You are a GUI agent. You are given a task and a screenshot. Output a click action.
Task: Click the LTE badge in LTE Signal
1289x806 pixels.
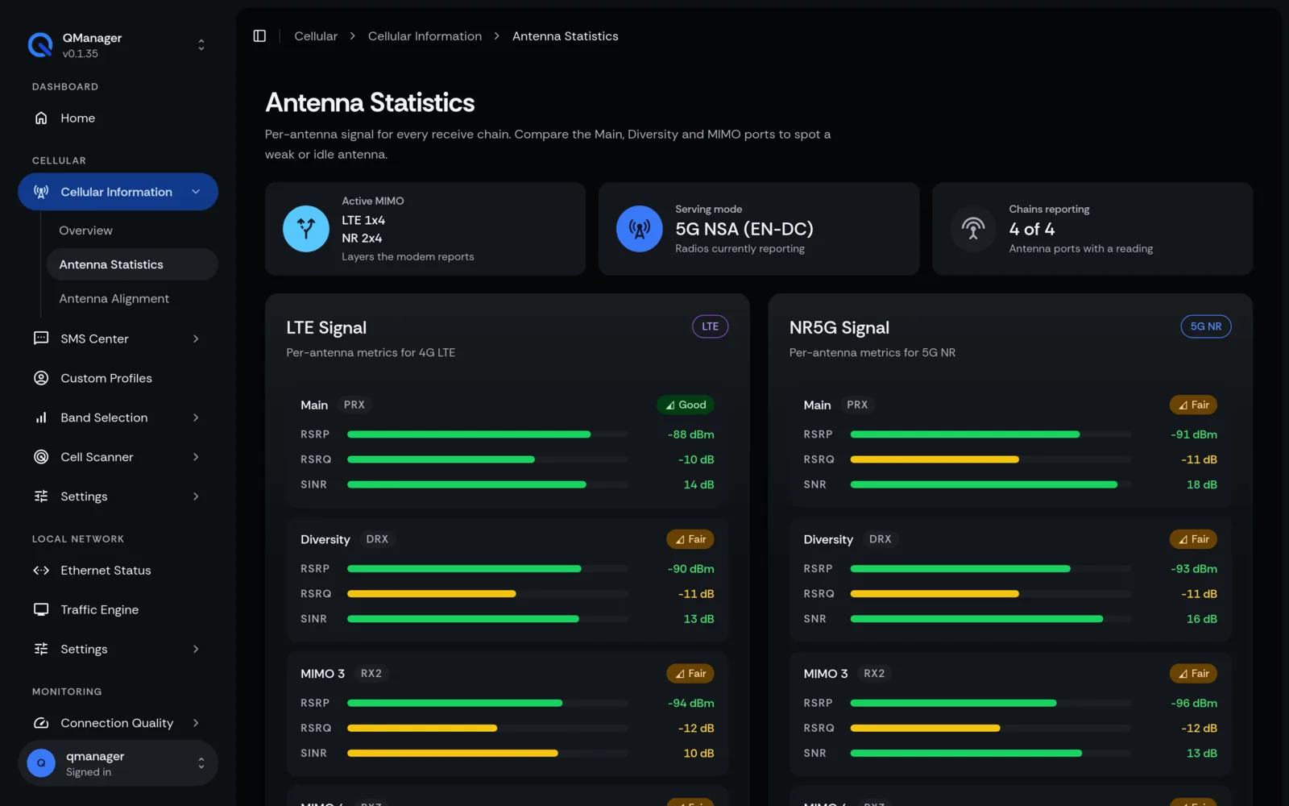click(x=710, y=326)
